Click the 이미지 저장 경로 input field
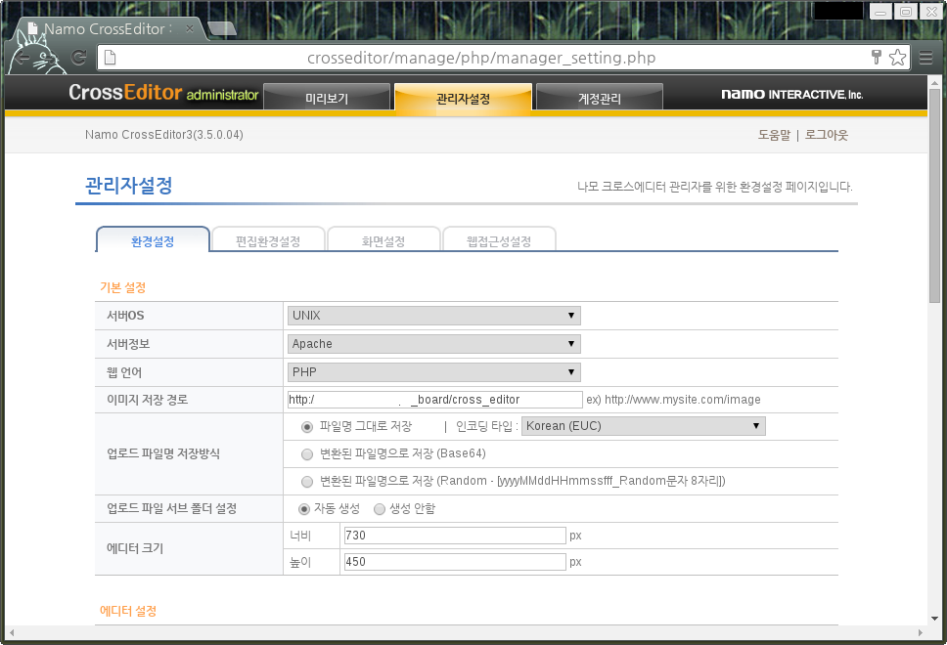 click(434, 400)
